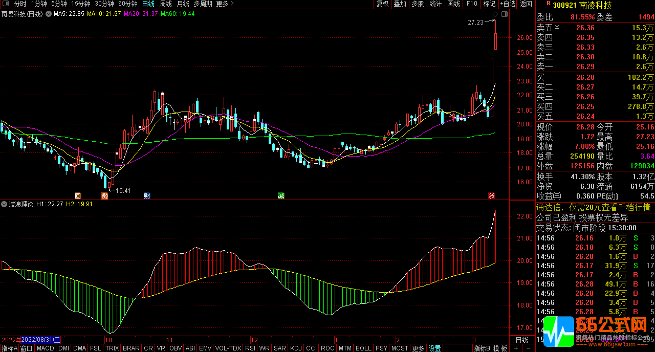Click the 统计 button
655x352 pixels.
coord(435,4)
